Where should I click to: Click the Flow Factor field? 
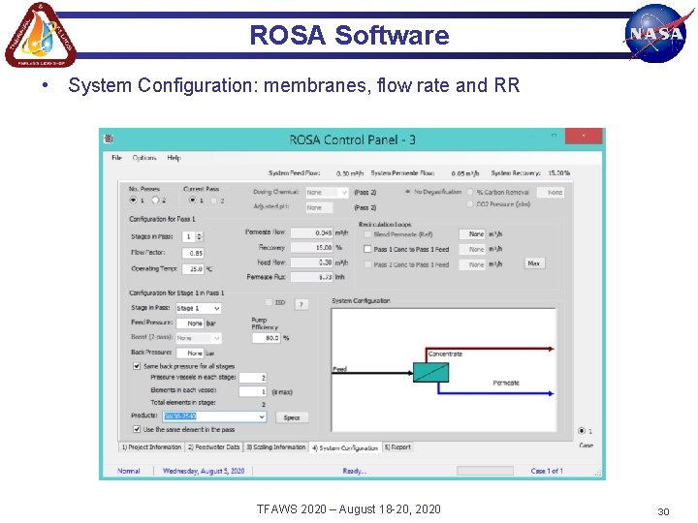point(193,253)
